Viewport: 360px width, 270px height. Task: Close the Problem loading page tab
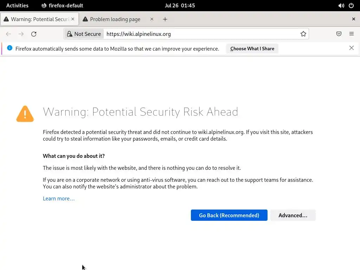152,19
